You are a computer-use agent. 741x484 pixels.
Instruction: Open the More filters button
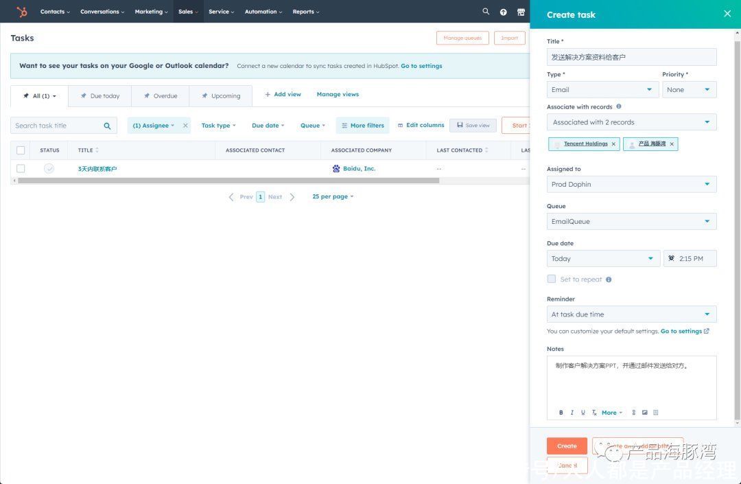362,125
